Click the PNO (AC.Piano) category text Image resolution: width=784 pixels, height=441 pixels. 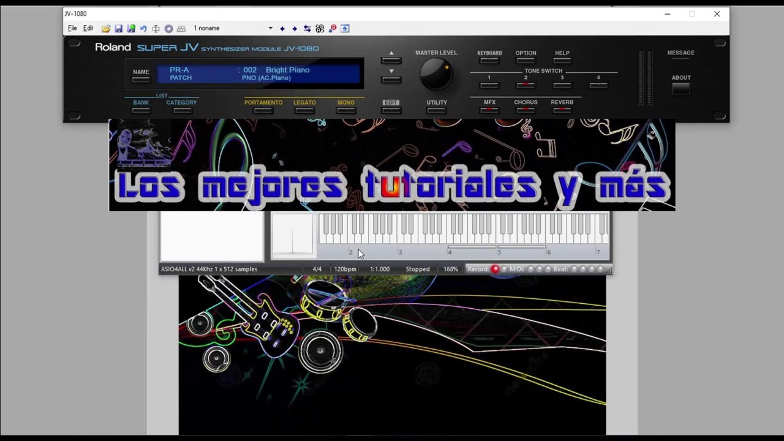[x=266, y=78]
